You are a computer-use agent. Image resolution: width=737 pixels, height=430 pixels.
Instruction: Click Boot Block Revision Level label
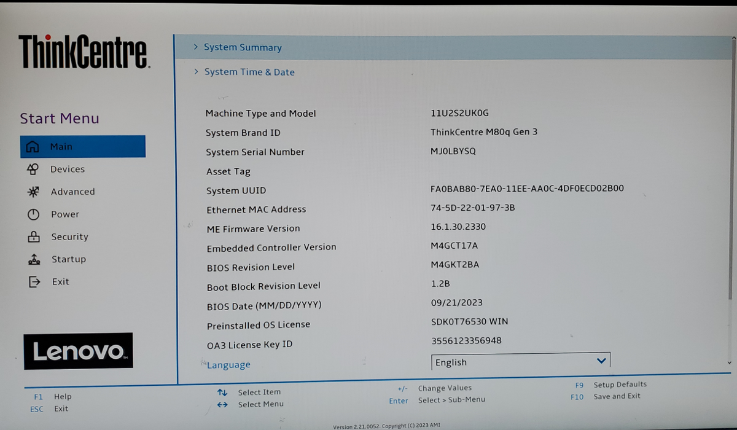263,286
